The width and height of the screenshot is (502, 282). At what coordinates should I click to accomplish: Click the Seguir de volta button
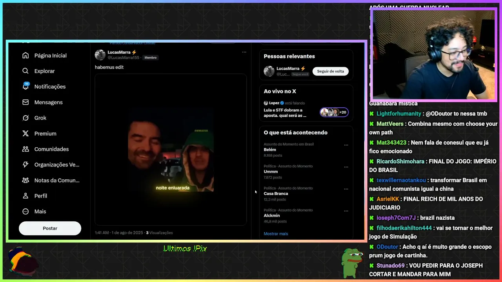pos(331,71)
